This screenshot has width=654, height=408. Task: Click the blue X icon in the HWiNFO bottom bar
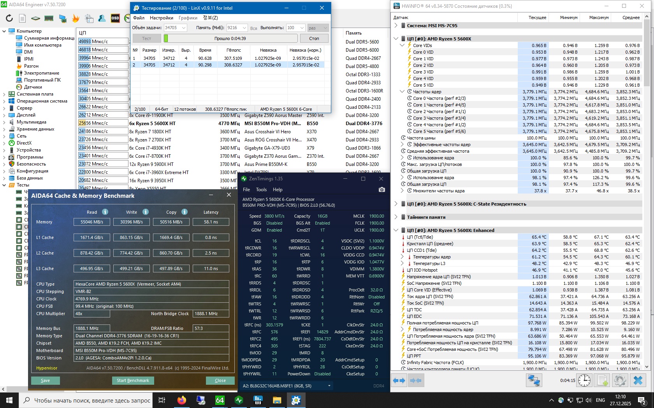pyautogui.click(x=638, y=380)
